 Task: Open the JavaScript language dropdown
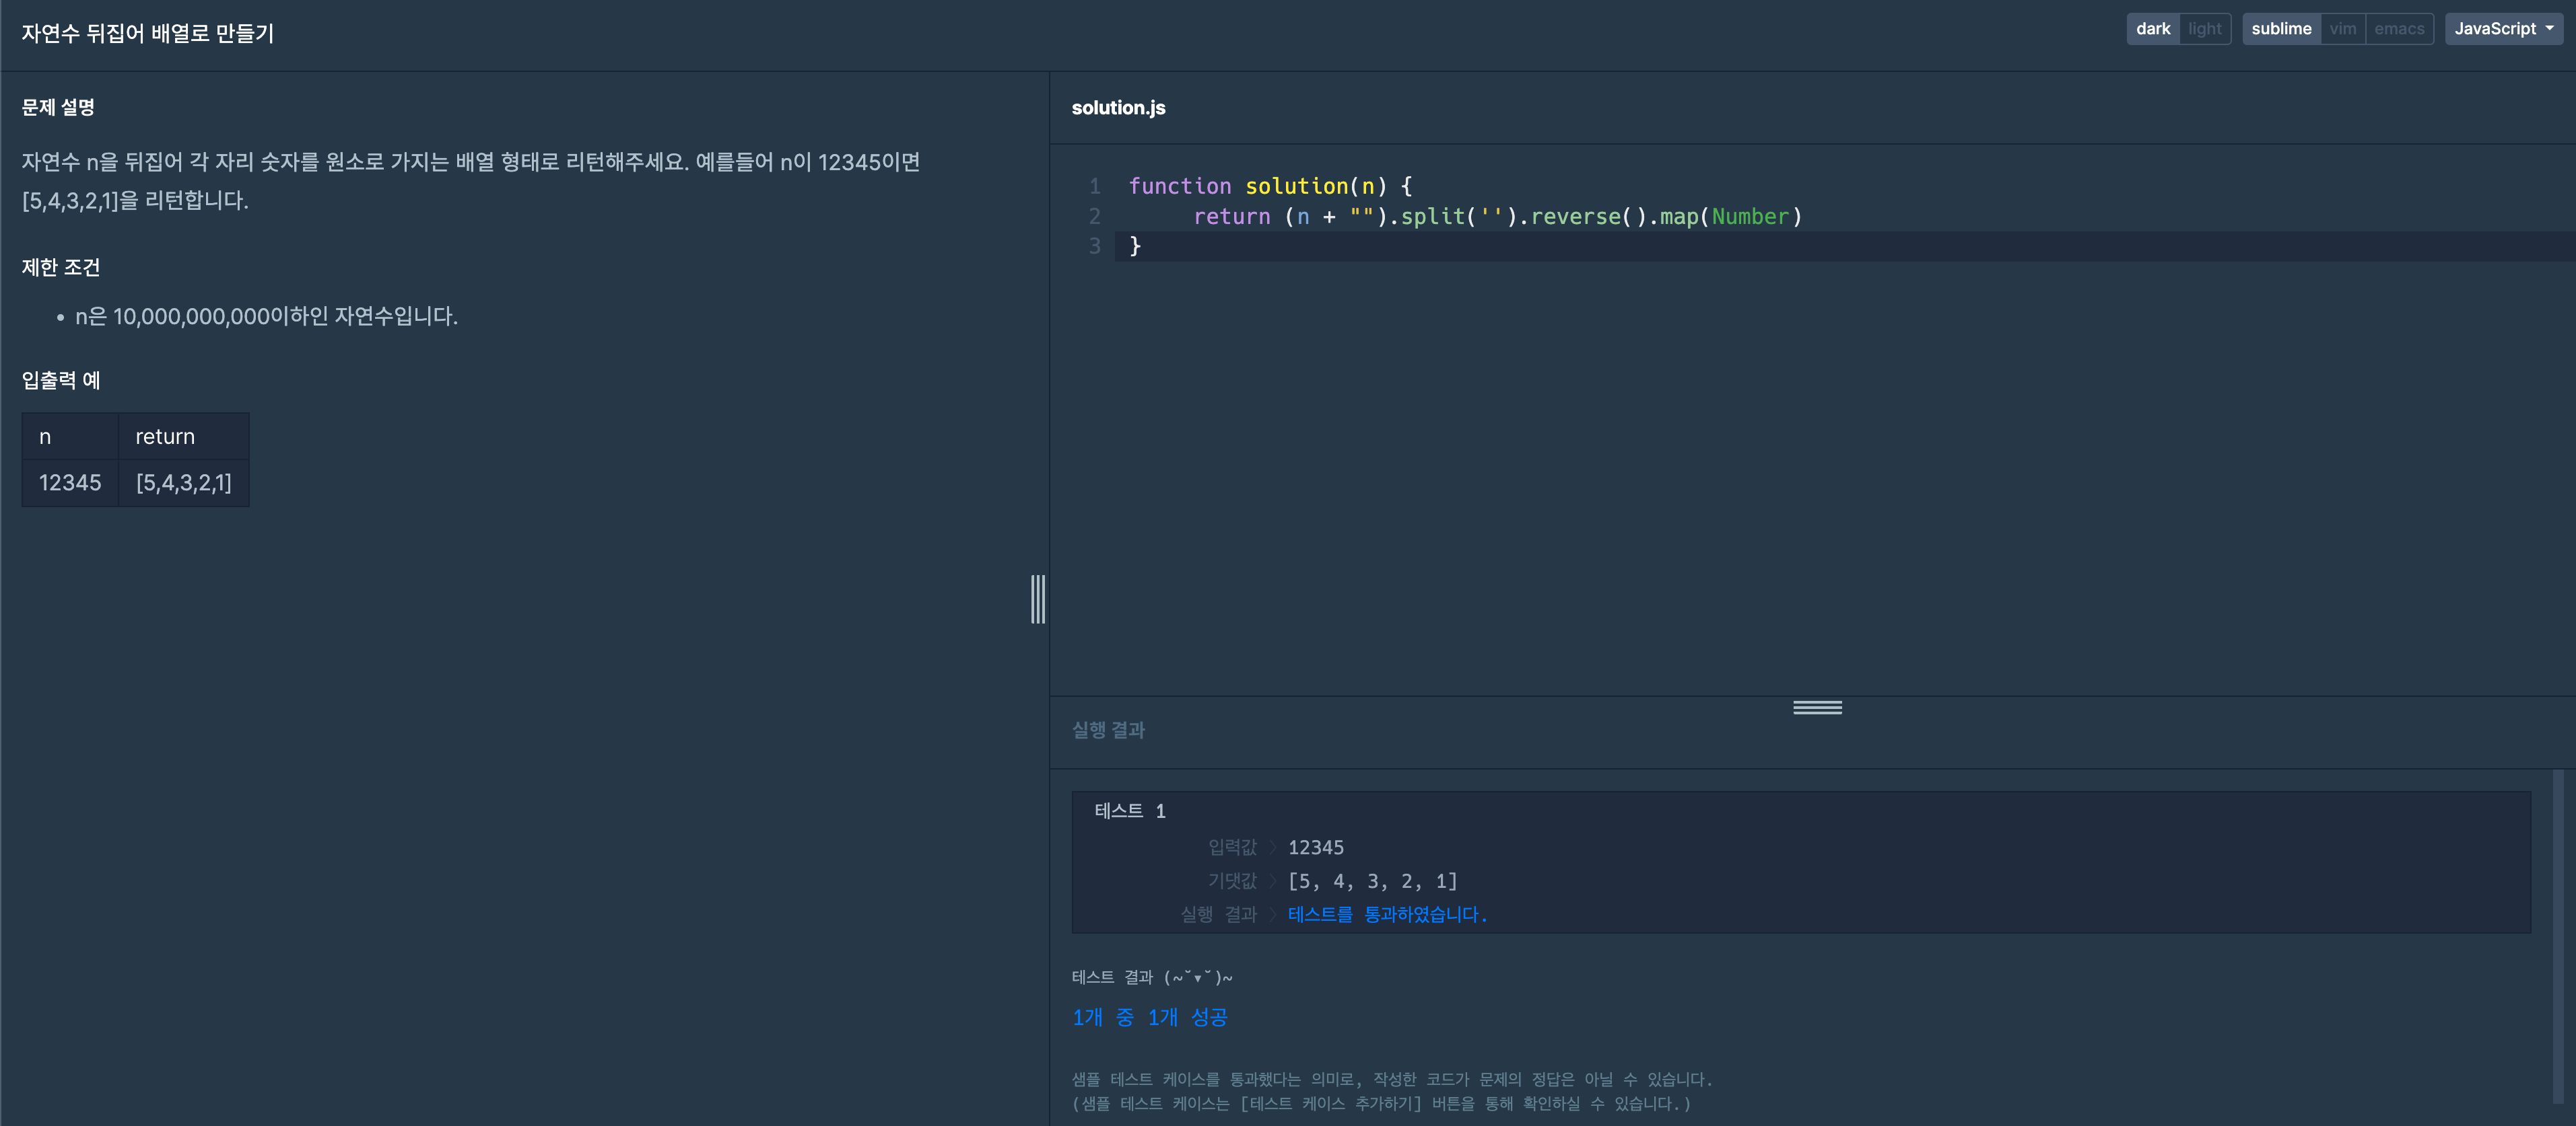coord(2503,29)
